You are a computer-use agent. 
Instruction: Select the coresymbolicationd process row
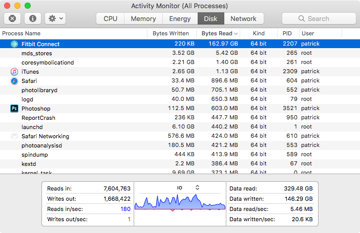(x=180, y=62)
